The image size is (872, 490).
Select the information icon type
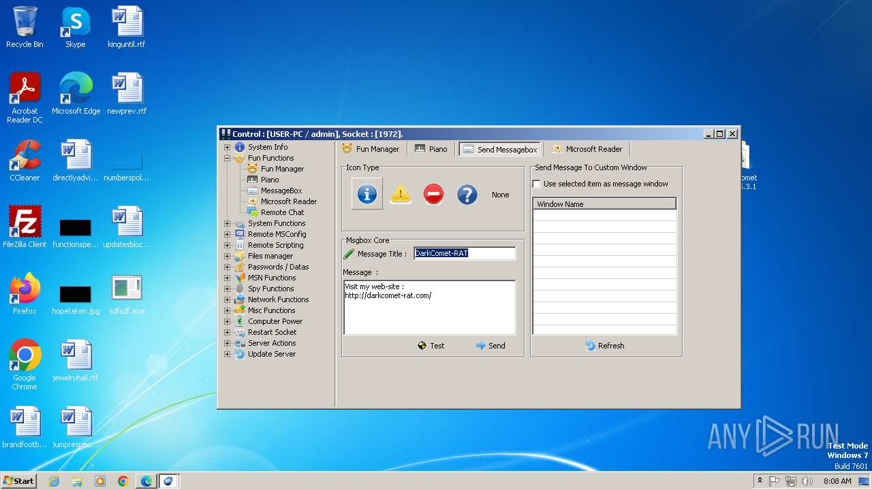coord(367,194)
